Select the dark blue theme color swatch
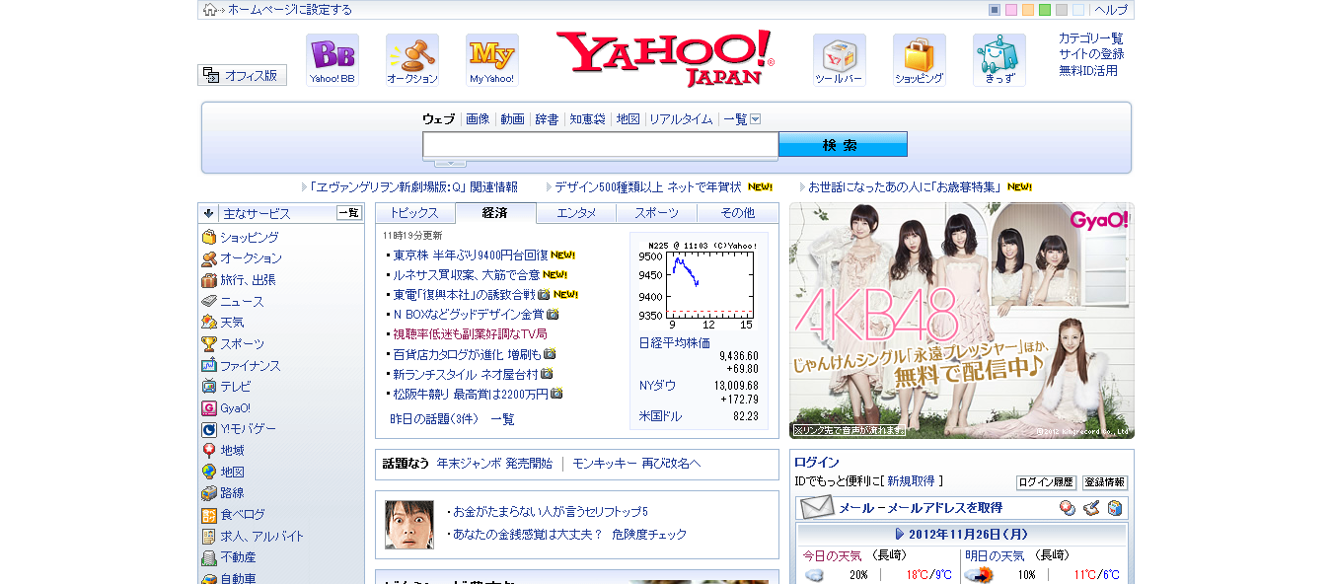1331x584 pixels. [995, 10]
